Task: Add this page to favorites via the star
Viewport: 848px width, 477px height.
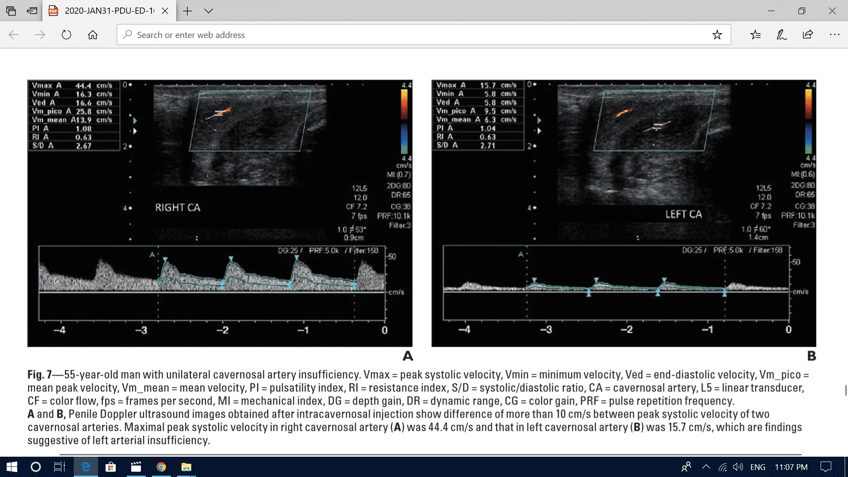Action: point(718,35)
